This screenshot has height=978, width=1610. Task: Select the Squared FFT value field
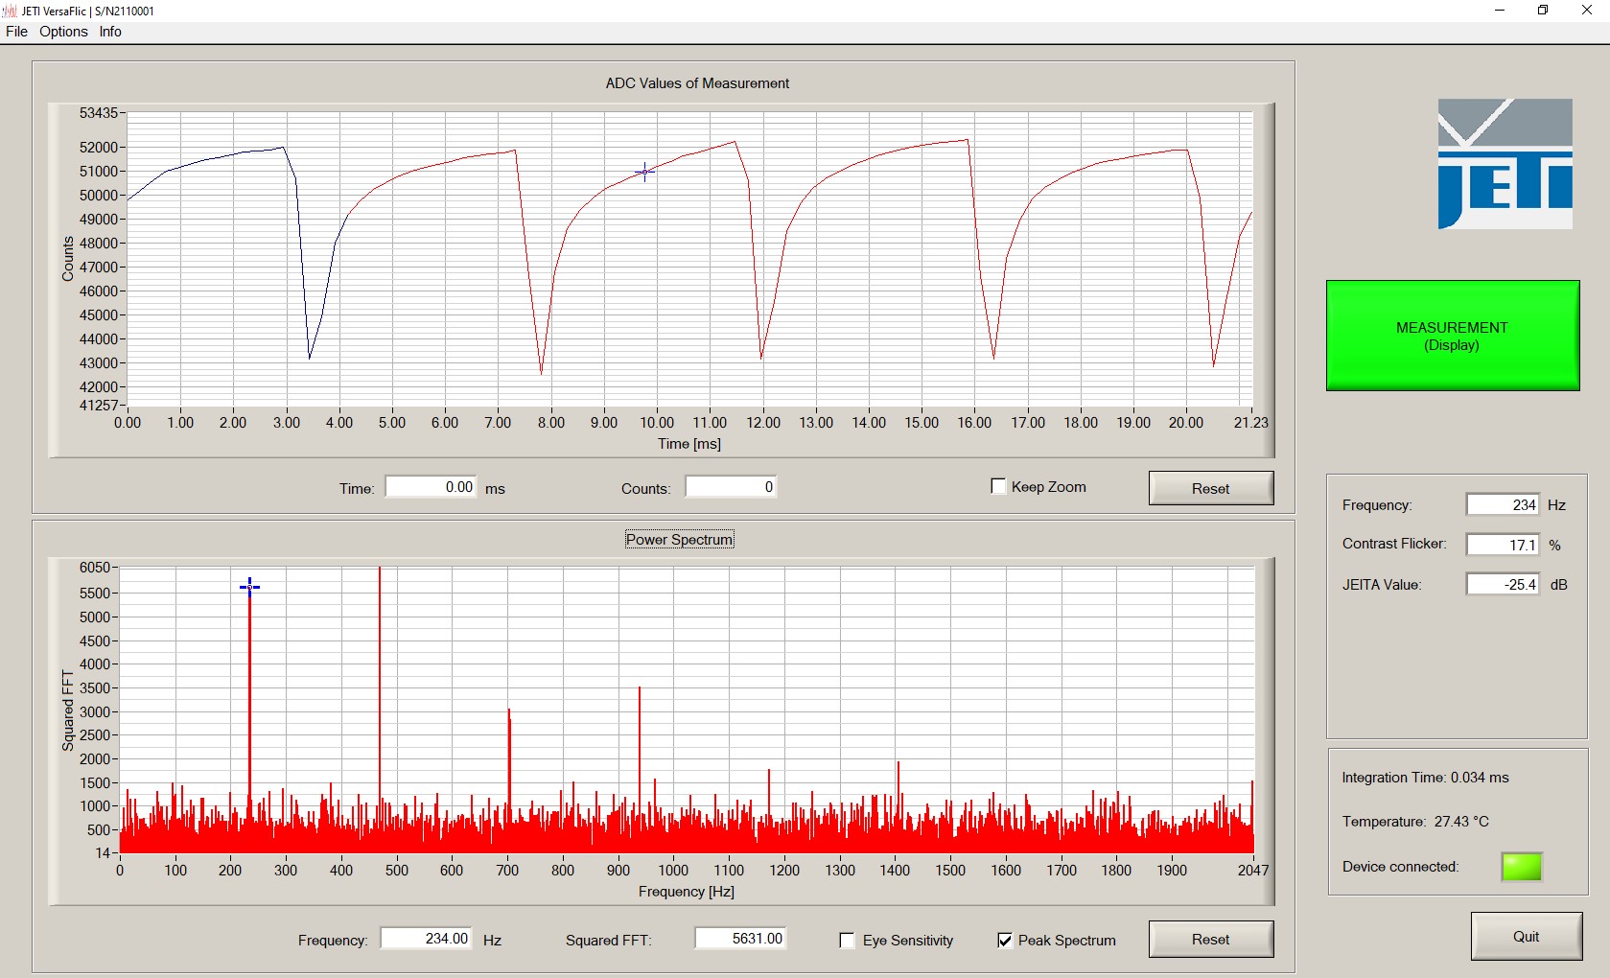click(x=740, y=939)
